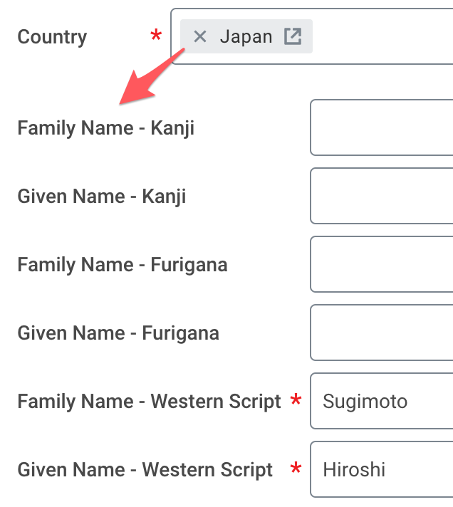Click the red asterisk beside Country

tap(156, 36)
